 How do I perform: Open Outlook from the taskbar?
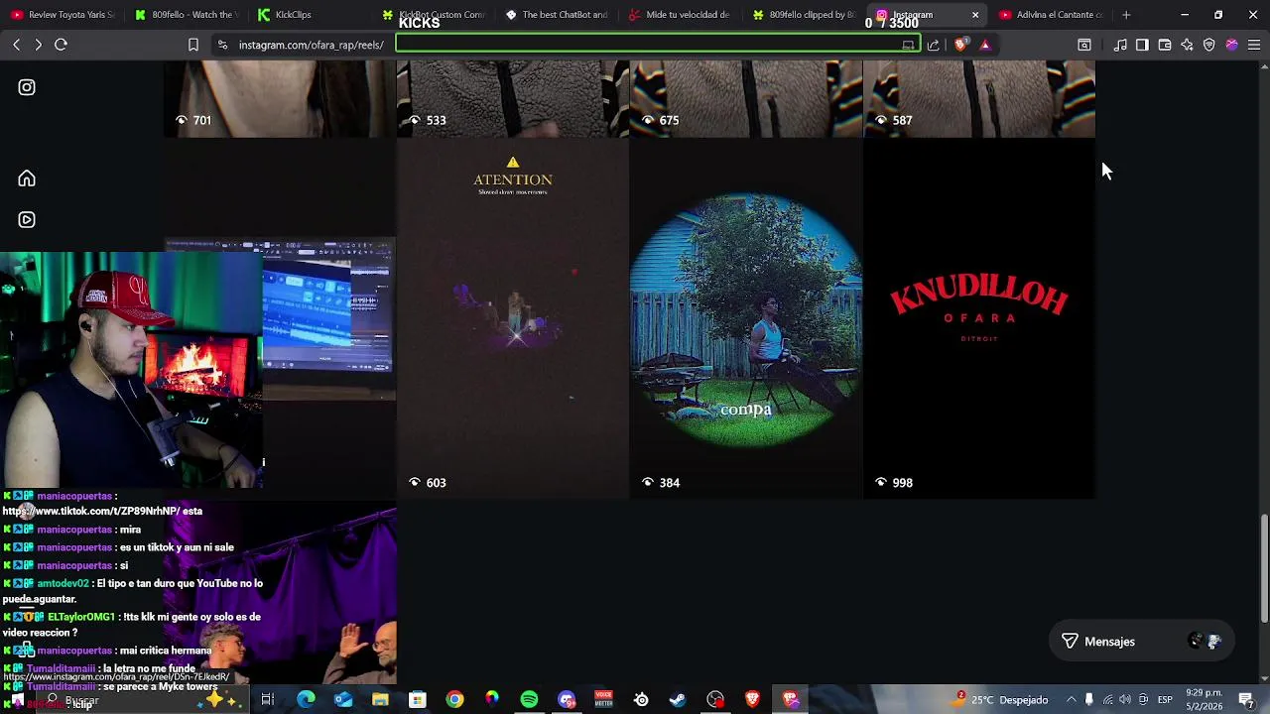tap(342, 700)
